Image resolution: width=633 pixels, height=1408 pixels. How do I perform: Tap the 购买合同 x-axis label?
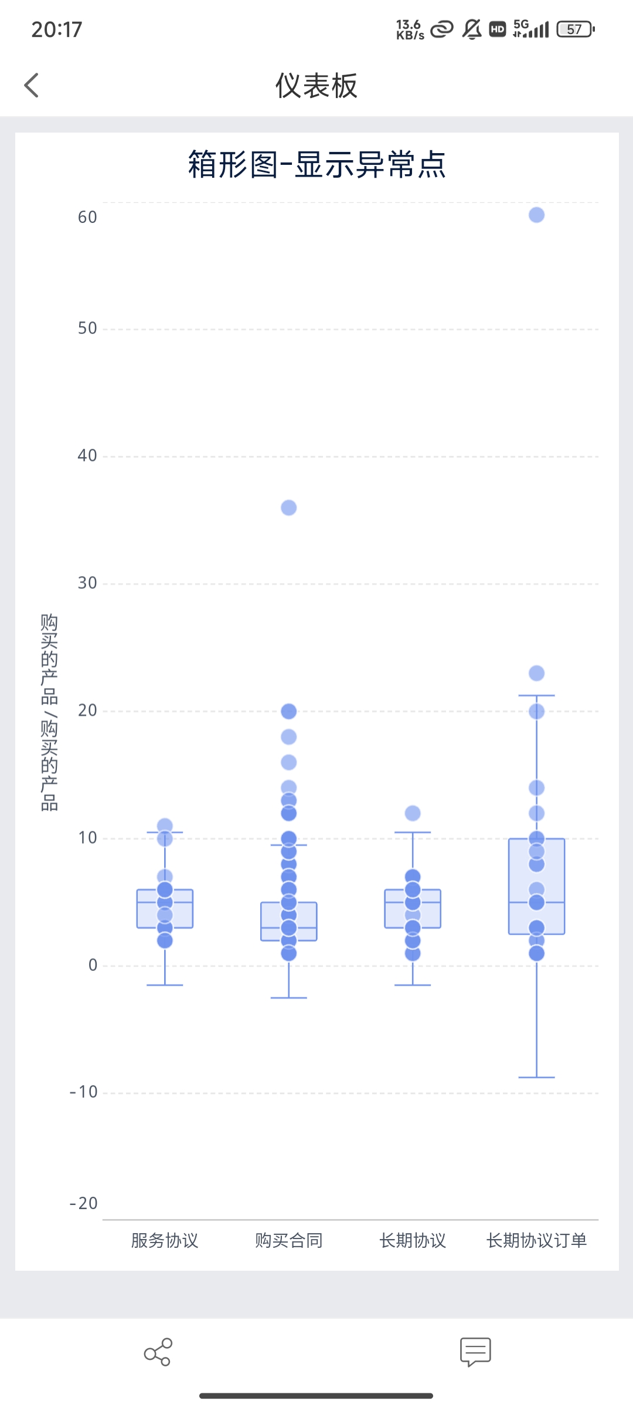click(x=288, y=1240)
